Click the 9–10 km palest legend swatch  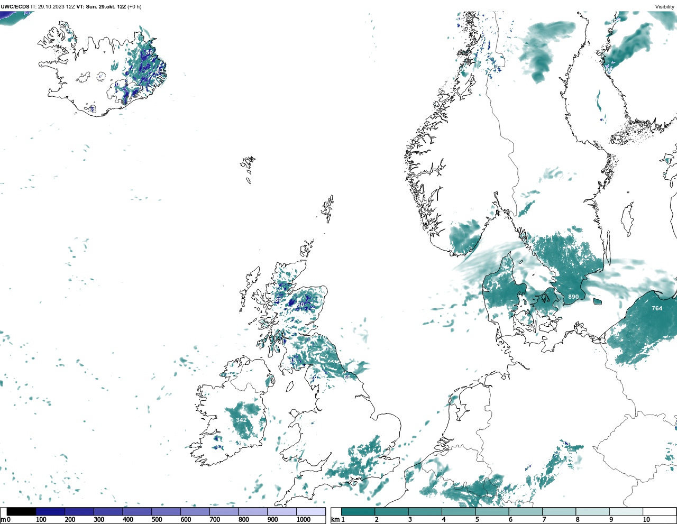626,511
